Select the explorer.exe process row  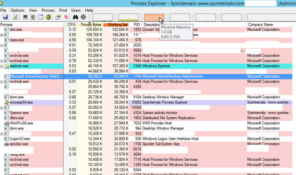146,66
